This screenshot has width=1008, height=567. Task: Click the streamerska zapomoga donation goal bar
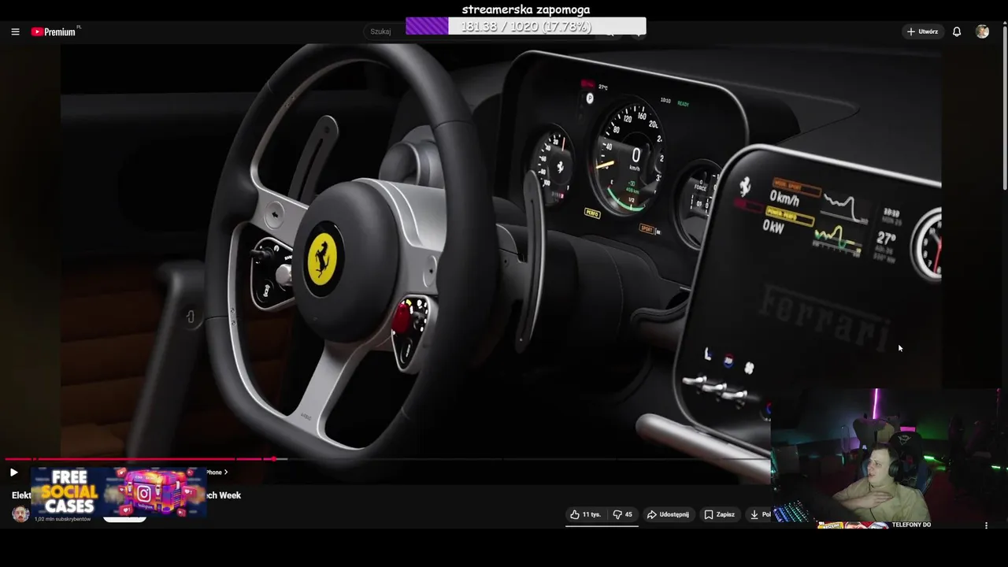526,27
